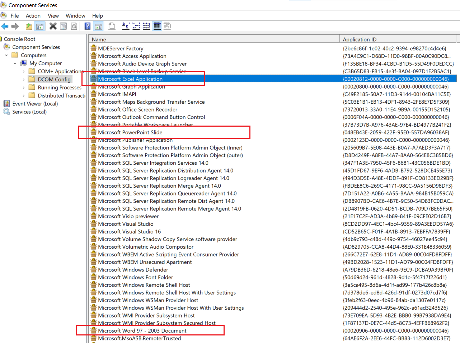460x343 pixels.
Task: Collapse the Computers tree node
Action: click(6, 55)
